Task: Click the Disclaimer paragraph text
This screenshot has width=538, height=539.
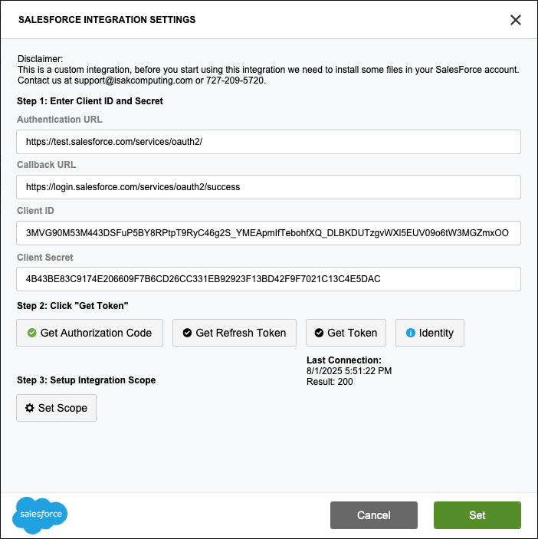Action: (268, 70)
